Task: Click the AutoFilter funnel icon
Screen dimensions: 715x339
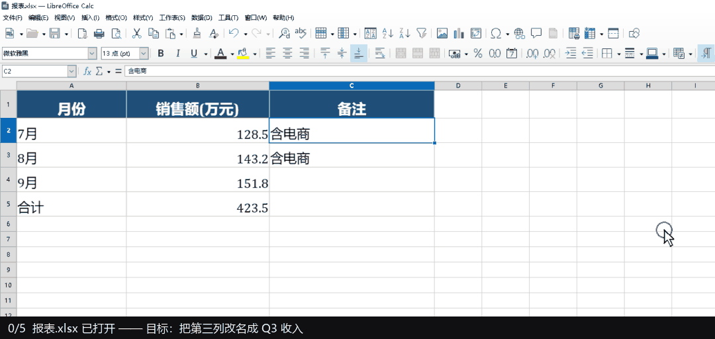Action: click(x=422, y=33)
